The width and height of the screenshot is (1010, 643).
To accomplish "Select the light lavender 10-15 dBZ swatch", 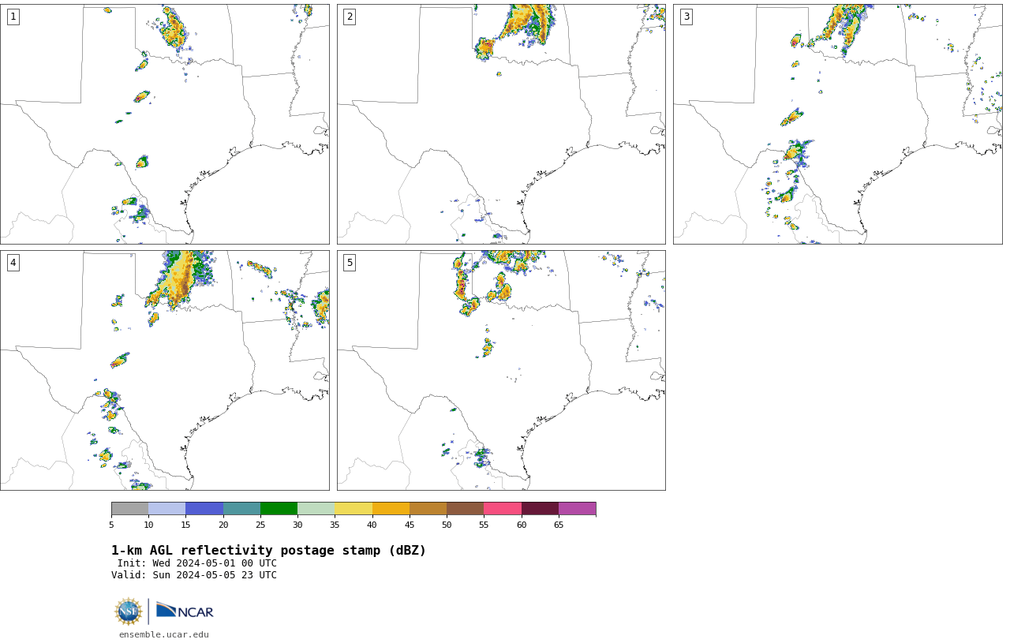I will pyautogui.click(x=166, y=508).
